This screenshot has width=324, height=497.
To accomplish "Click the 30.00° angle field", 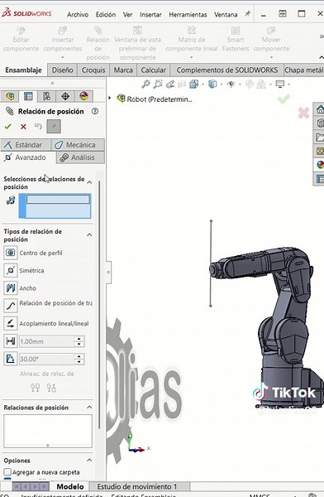I will tap(46, 359).
